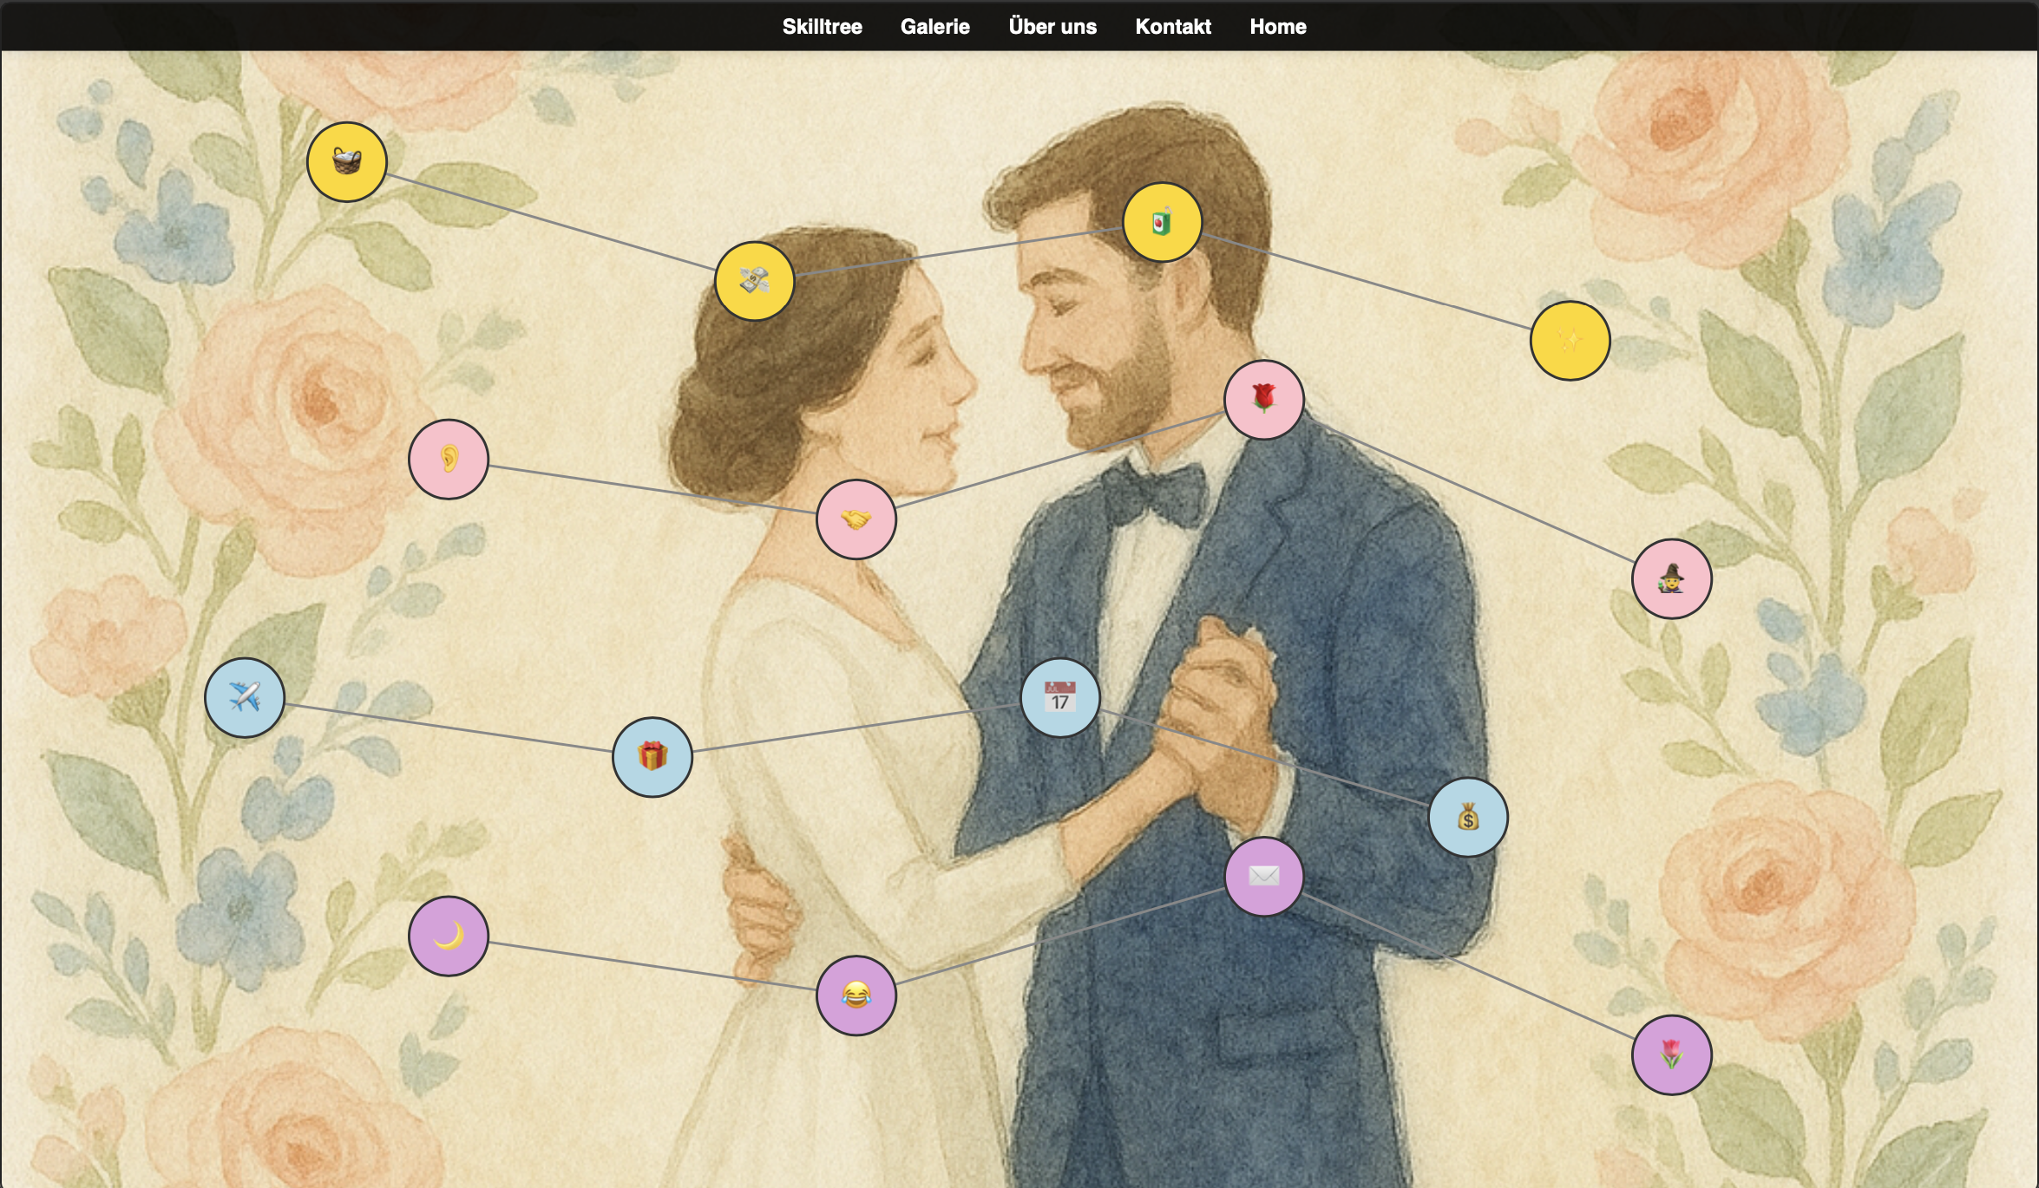The width and height of the screenshot is (2039, 1188).
Task: Open the juice box skill node
Action: [x=1162, y=222]
